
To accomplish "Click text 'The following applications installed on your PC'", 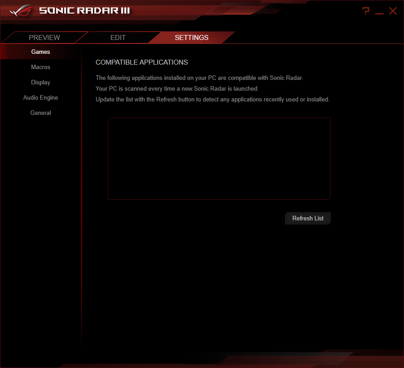I will (156, 78).
